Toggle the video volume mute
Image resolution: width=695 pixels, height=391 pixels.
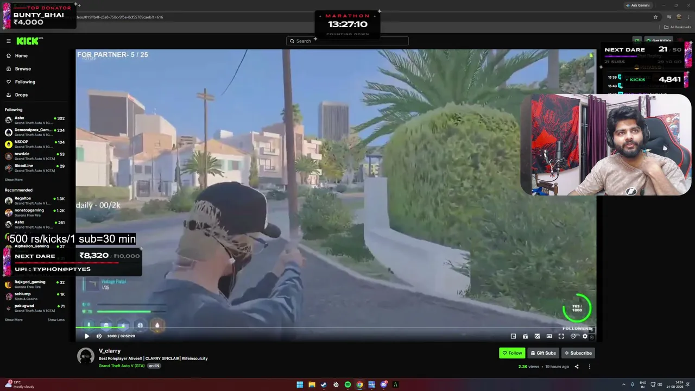99,336
